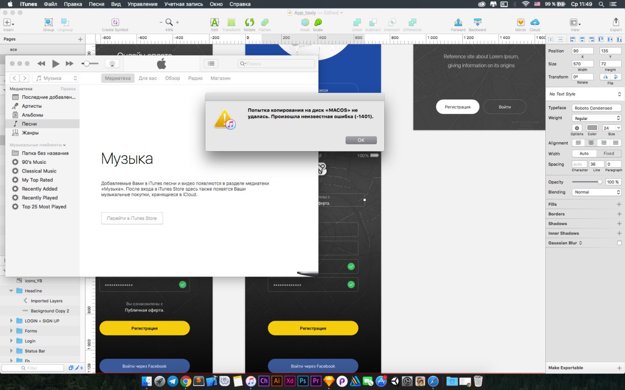Open Trash in the Dock
The width and height of the screenshot is (625, 390).
pyautogui.click(x=478, y=381)
